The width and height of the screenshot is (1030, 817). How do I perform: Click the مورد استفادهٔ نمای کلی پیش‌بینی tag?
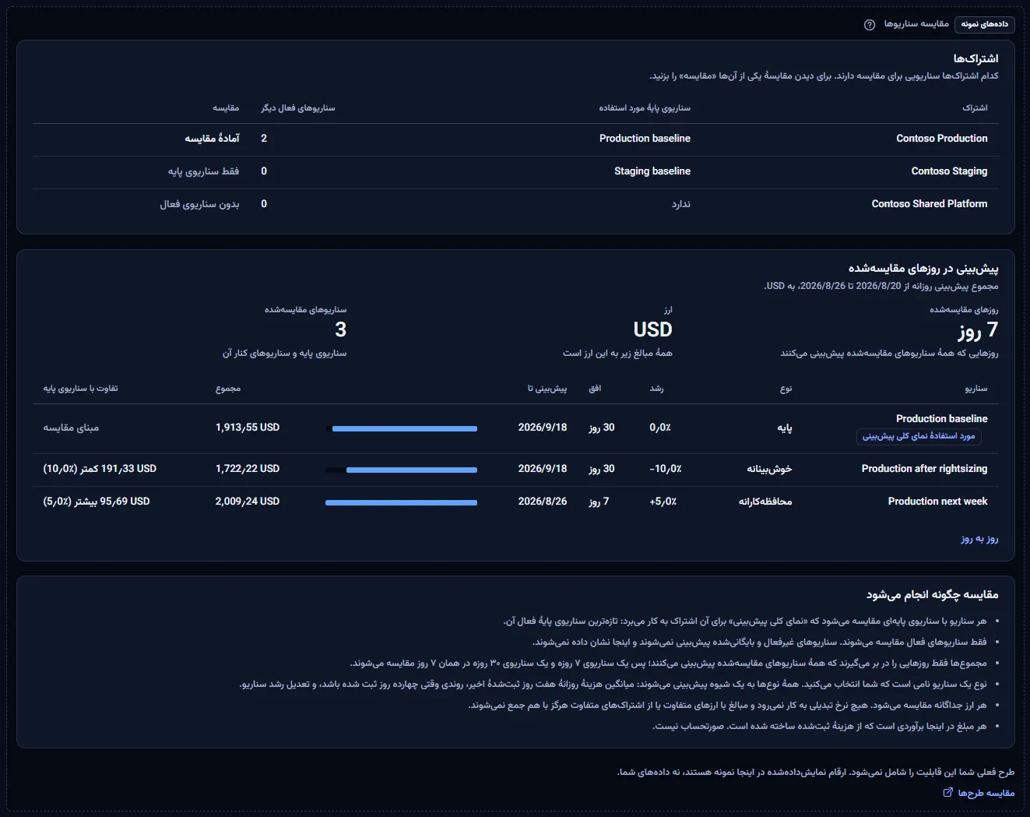tap(919, 436)
